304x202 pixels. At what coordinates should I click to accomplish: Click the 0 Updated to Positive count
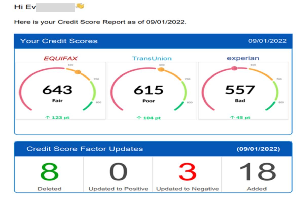(118, 172)
